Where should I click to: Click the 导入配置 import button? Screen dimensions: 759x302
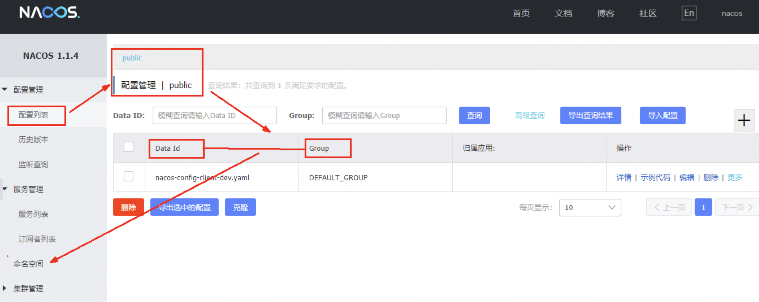click(662, 116)
